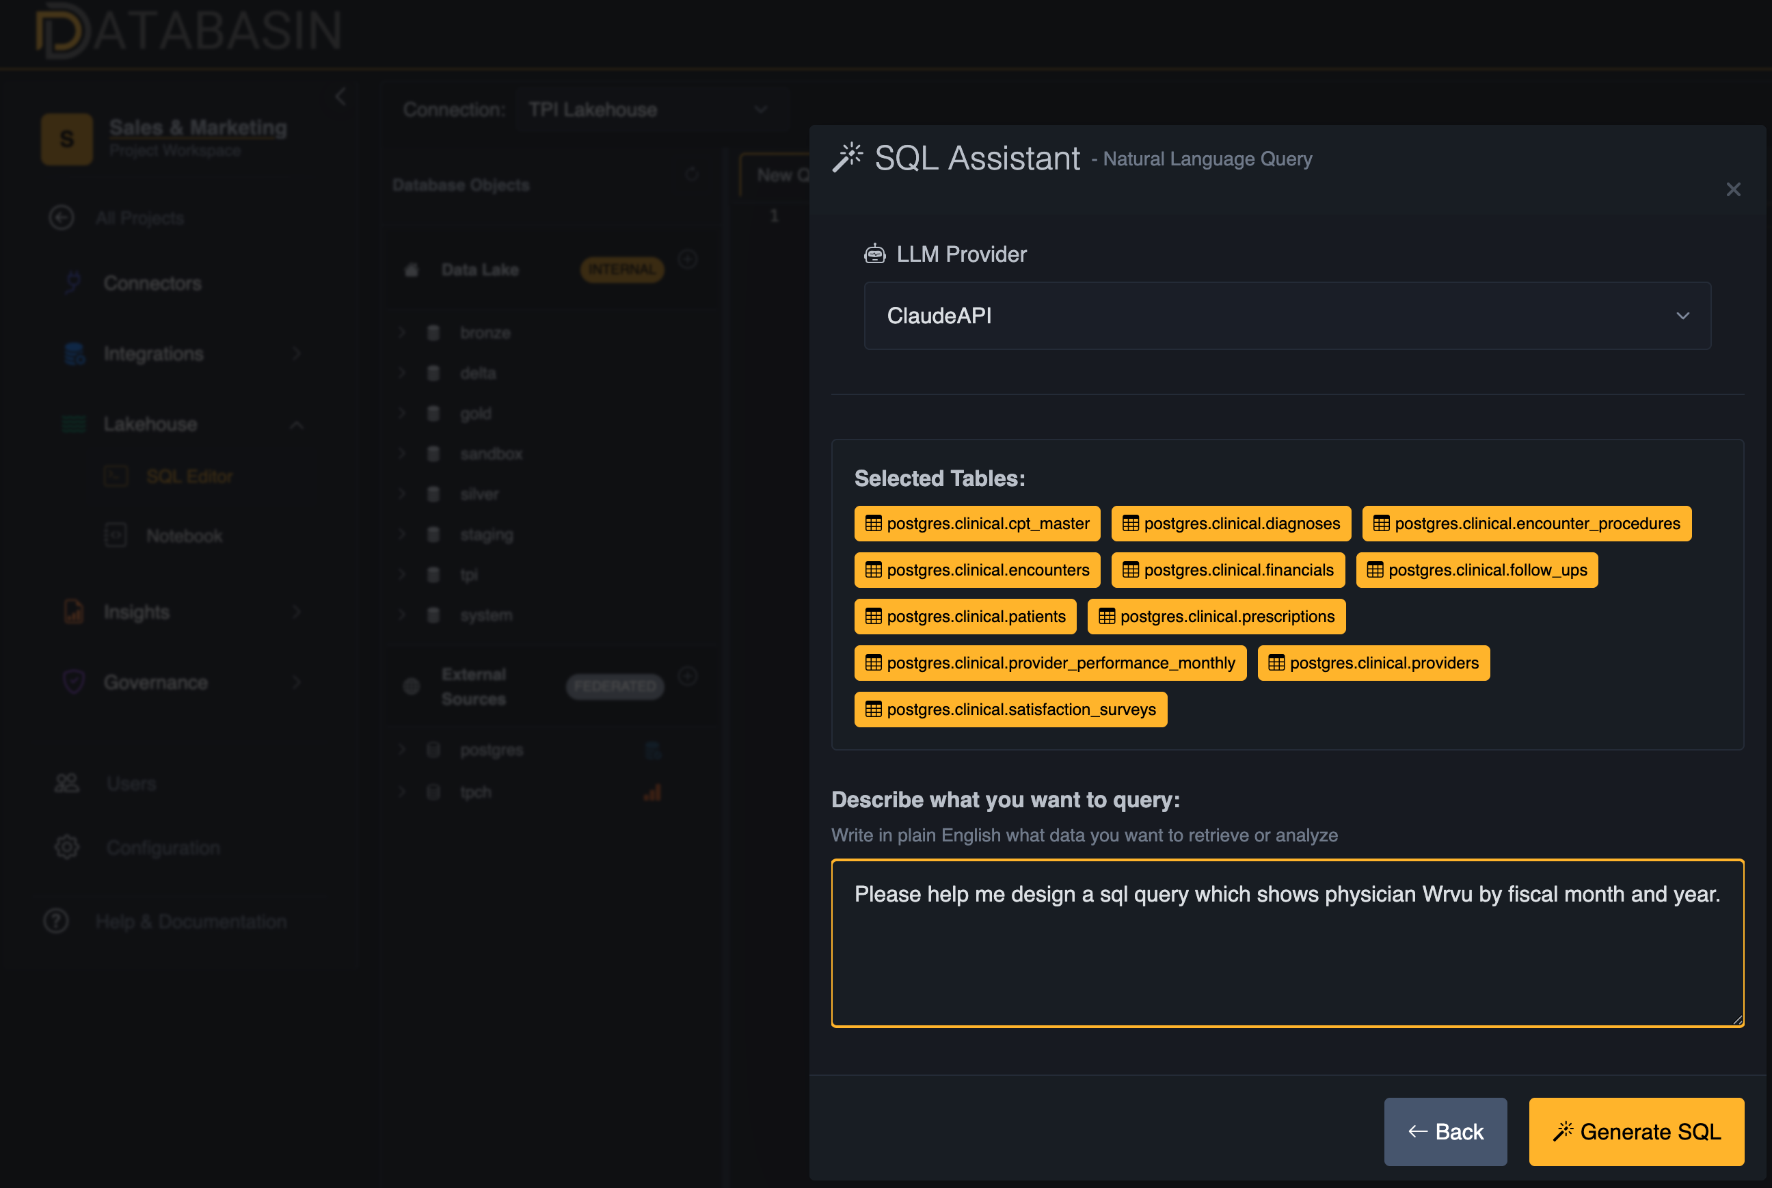Click the Configuration gear icon
The width and height of the screenshot is (1772, 1188).
point(67,847)
